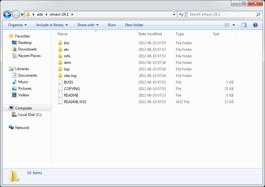The width and height of the screenshot is (265, 187).
Task: Click the Favorites star icon
Action: pos(11,36)
